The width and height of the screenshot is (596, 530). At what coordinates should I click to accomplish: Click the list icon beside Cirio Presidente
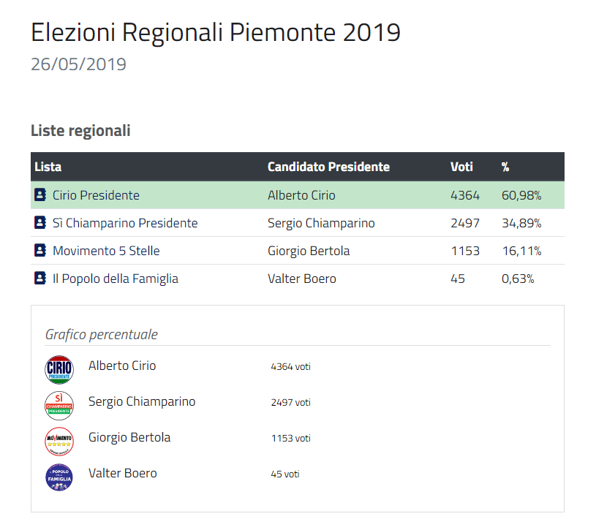[x=40, y=195]
